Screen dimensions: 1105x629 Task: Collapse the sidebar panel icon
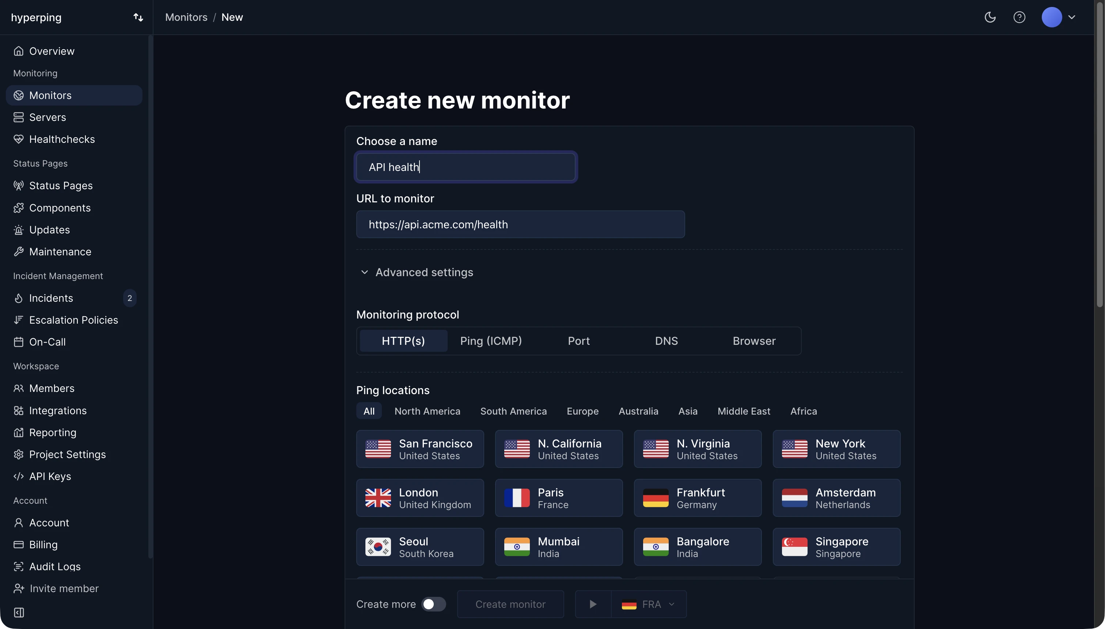tap(19, 613)
